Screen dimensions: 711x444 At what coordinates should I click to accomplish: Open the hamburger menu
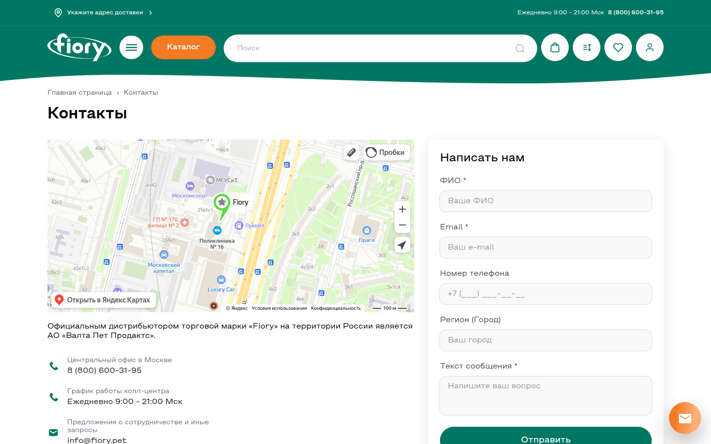point(131,47)
